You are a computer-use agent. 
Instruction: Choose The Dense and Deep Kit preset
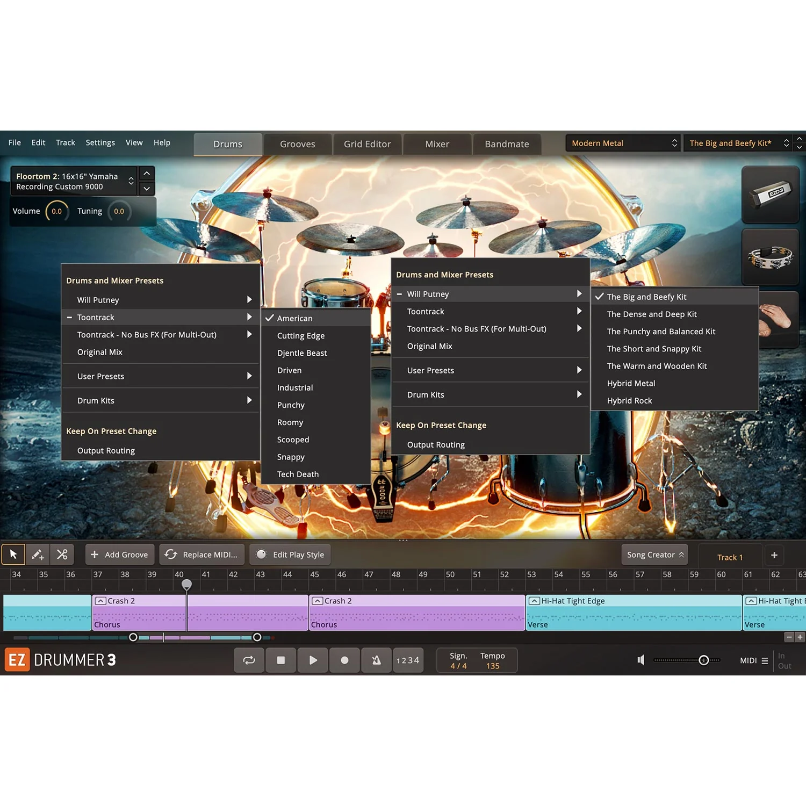(675, 314)
